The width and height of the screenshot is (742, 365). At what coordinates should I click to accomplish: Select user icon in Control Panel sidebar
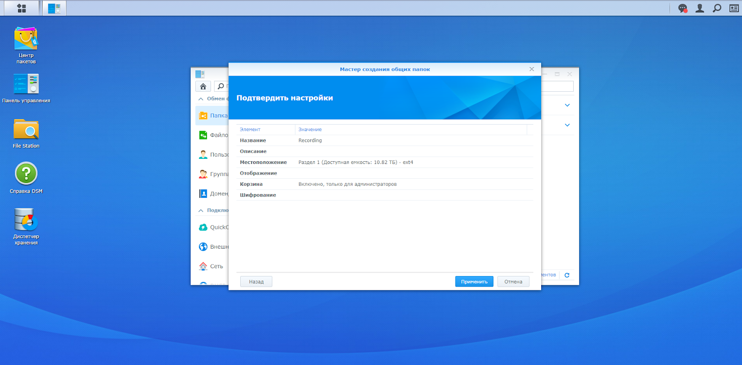(x=203, y=154)
